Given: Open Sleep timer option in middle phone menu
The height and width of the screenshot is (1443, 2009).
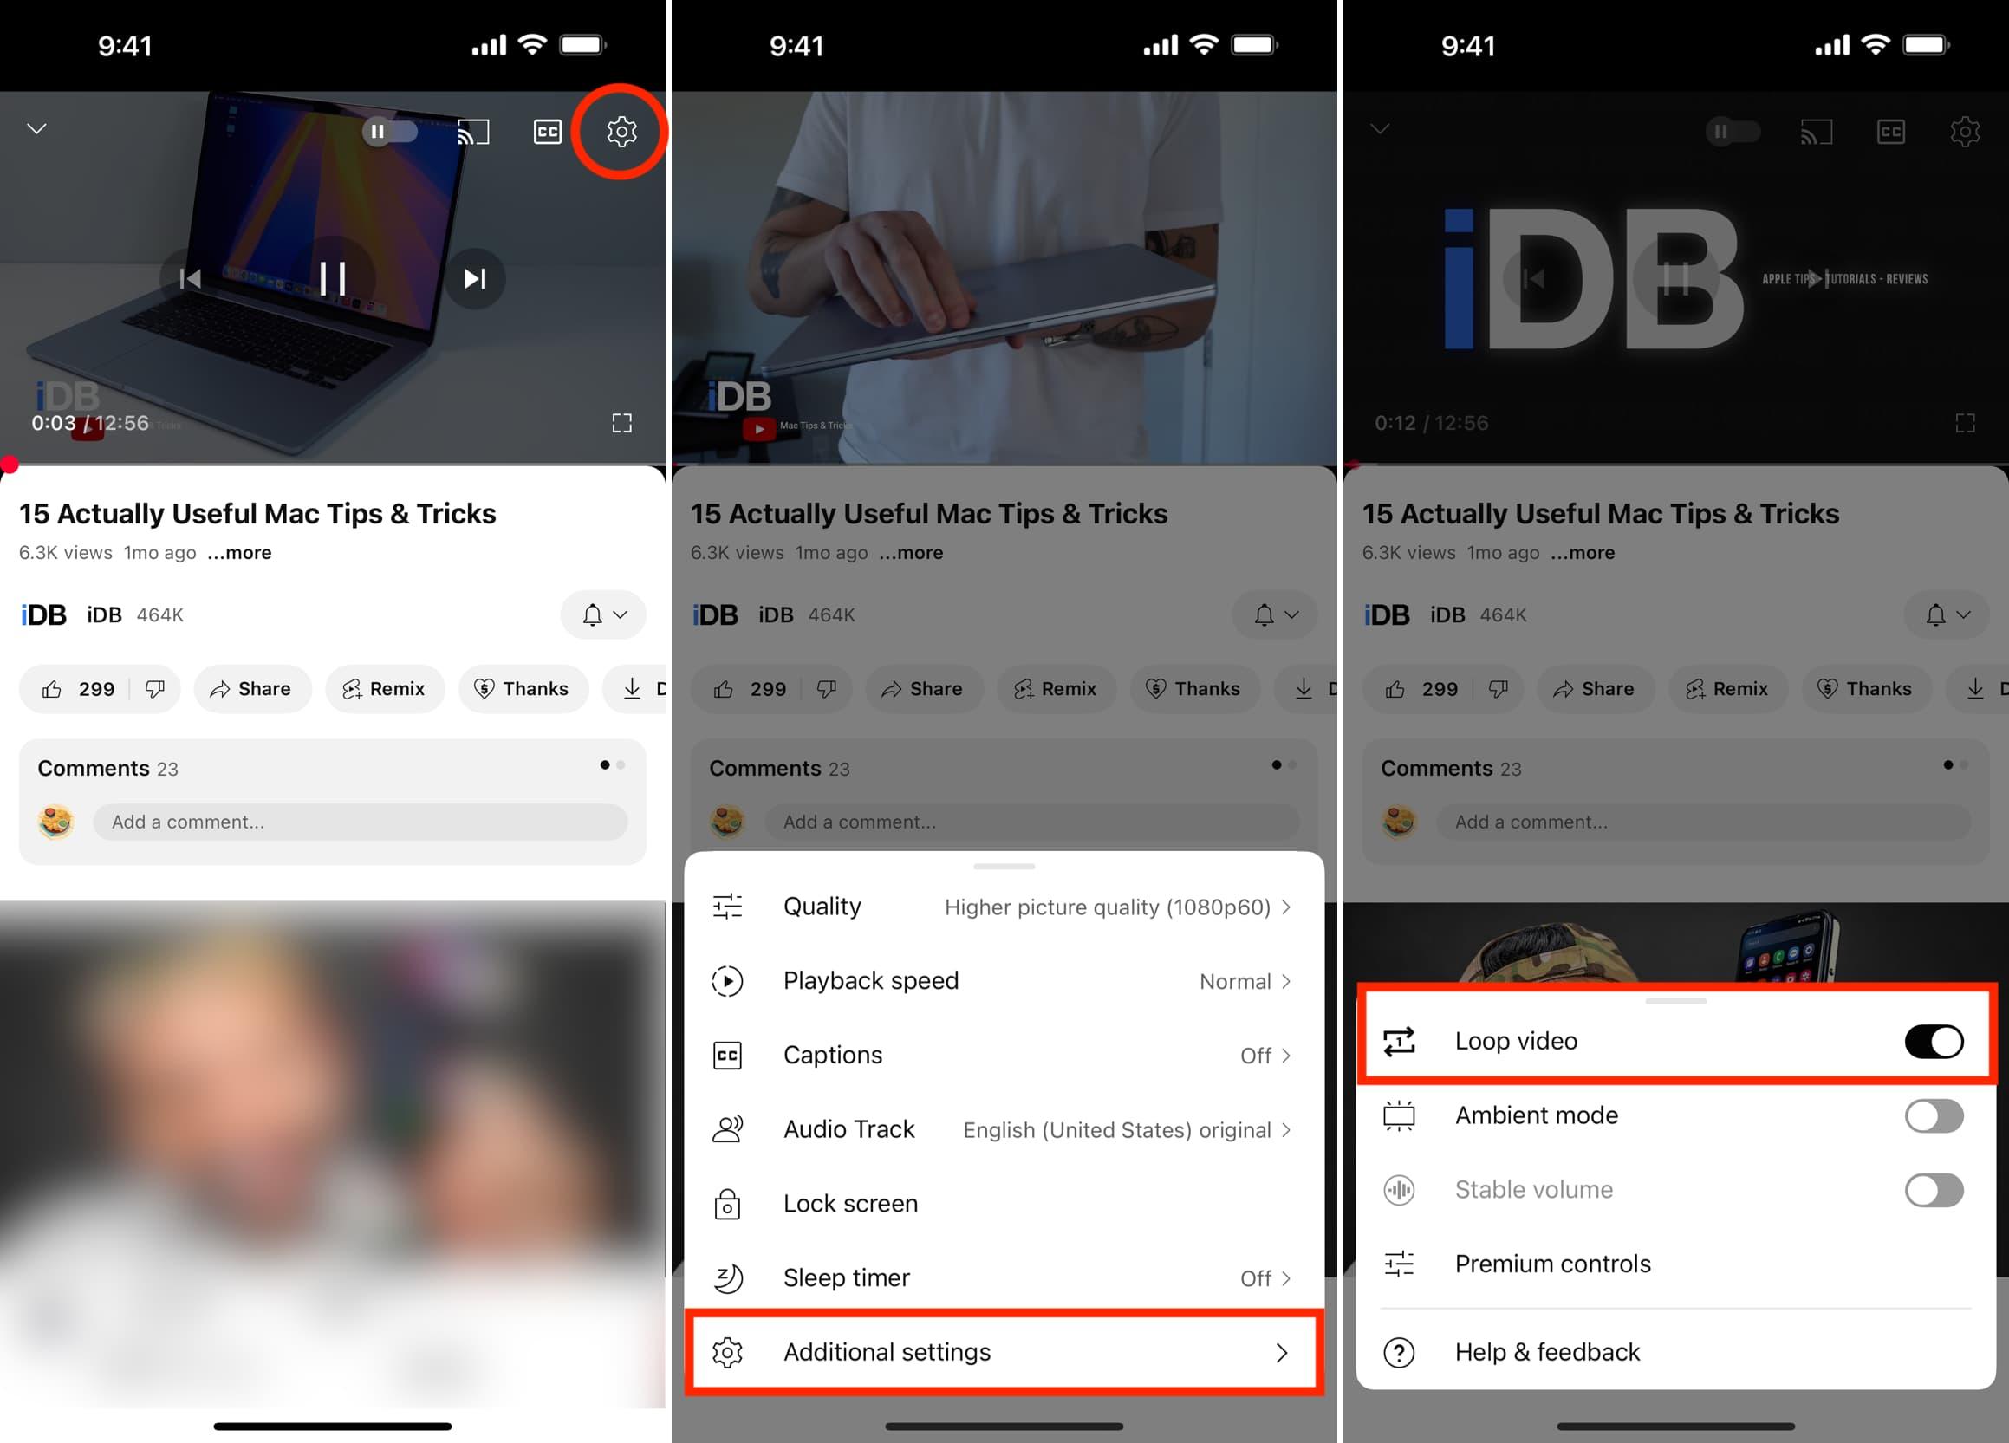Looking at the screenshot, I should tap(1004, 1279).
